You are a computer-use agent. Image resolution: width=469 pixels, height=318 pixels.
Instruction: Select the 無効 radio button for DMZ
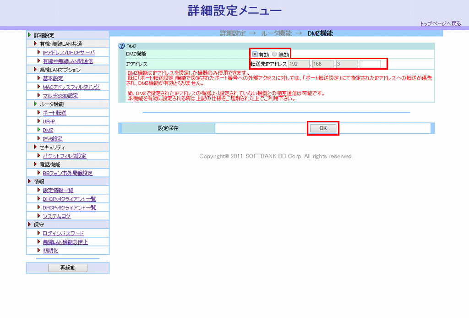275,54
